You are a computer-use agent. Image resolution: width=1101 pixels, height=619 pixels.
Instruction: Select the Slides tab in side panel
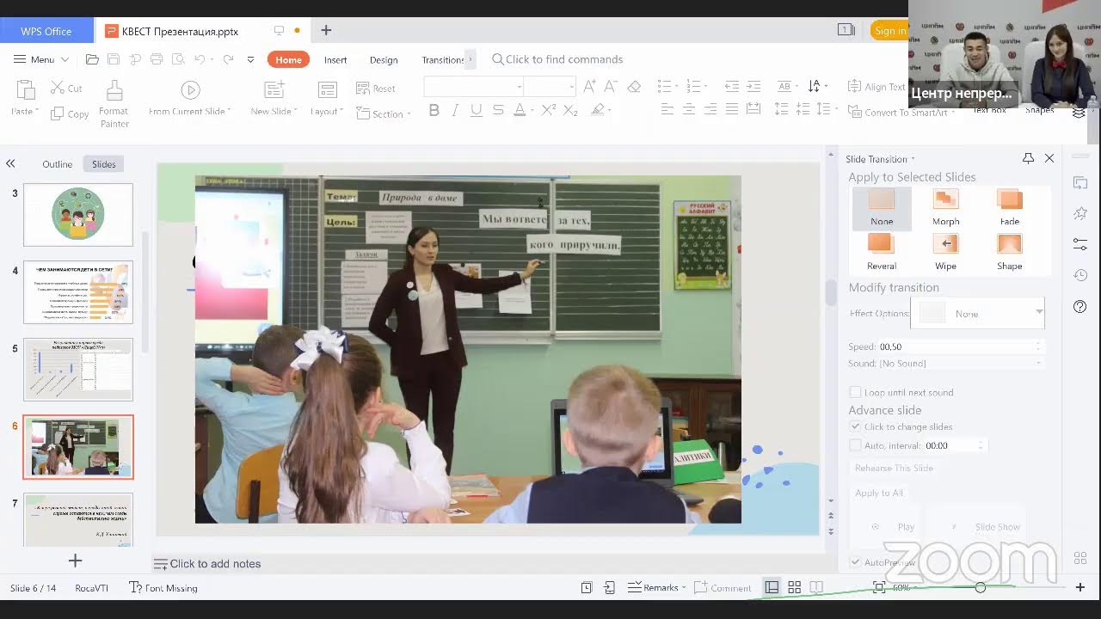[104, 164]
